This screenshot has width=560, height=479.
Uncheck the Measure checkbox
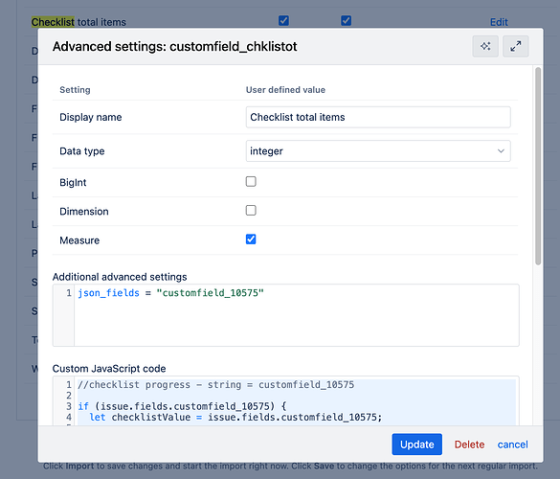point(251,239)
